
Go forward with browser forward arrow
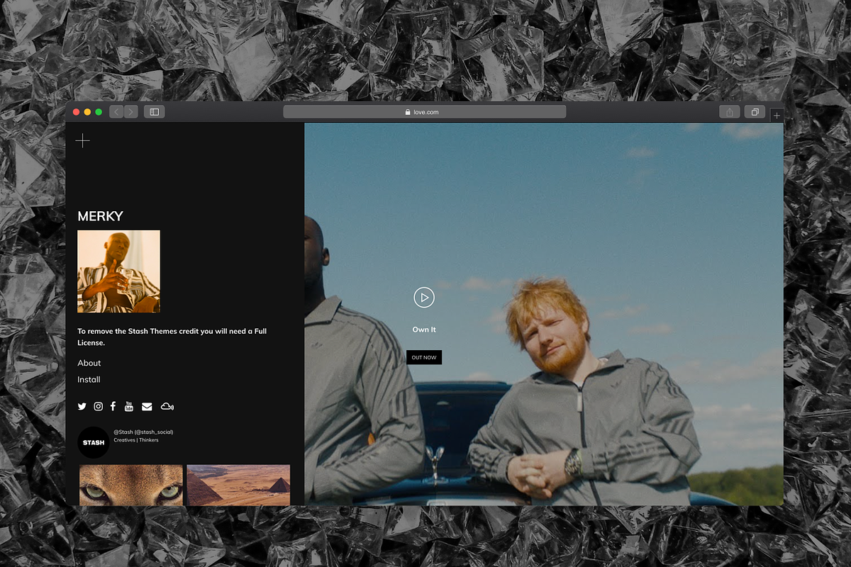click(x=130, y=112)
